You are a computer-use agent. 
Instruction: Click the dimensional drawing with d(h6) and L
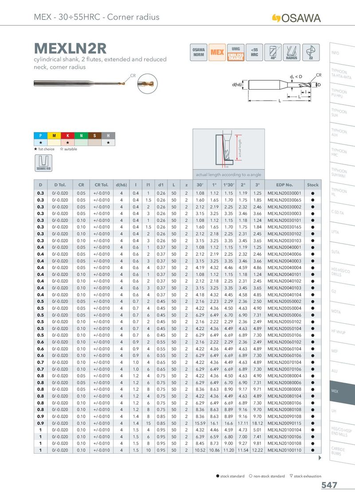277,88
